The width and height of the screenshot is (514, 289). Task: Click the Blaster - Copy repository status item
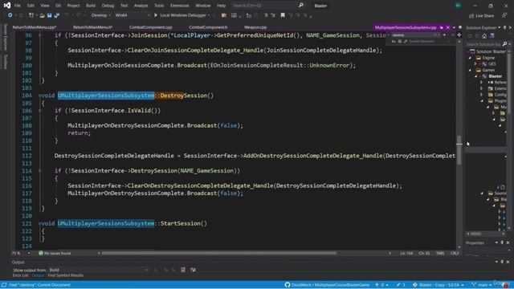(x=439, y=285)
